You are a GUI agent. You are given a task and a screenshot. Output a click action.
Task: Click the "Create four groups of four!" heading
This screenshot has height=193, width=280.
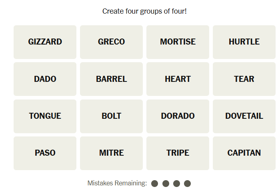[x=144, y=11]
